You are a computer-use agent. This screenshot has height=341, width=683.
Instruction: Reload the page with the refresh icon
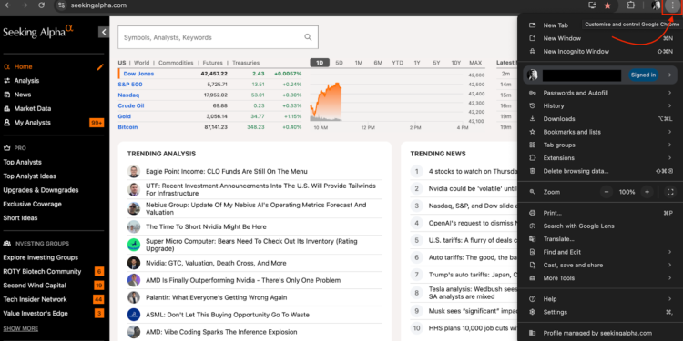41,5
